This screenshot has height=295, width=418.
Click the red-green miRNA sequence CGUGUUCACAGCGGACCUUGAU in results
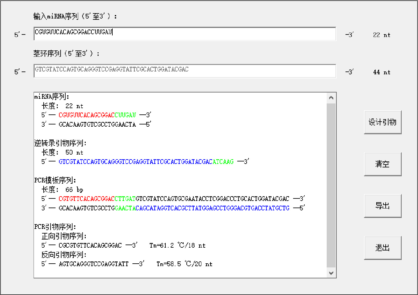(x=97, y=115)
